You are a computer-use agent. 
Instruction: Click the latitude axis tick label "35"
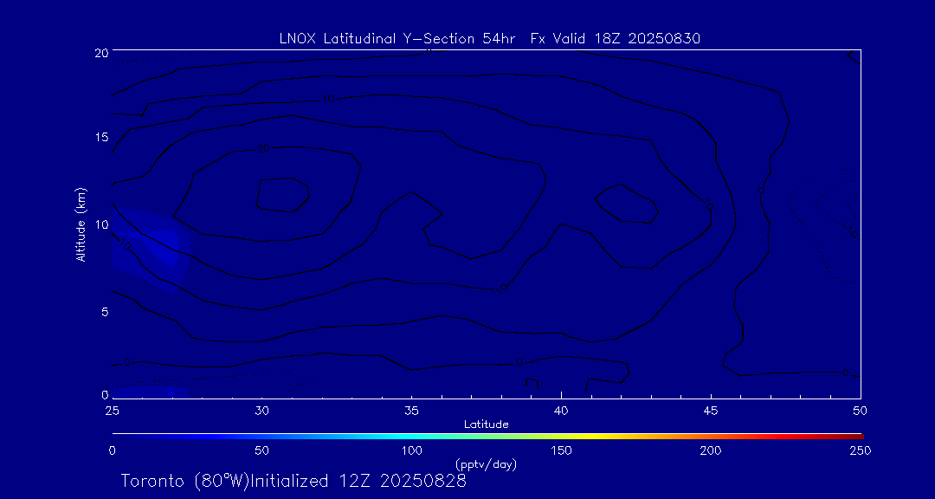click(x=412, y=410)
